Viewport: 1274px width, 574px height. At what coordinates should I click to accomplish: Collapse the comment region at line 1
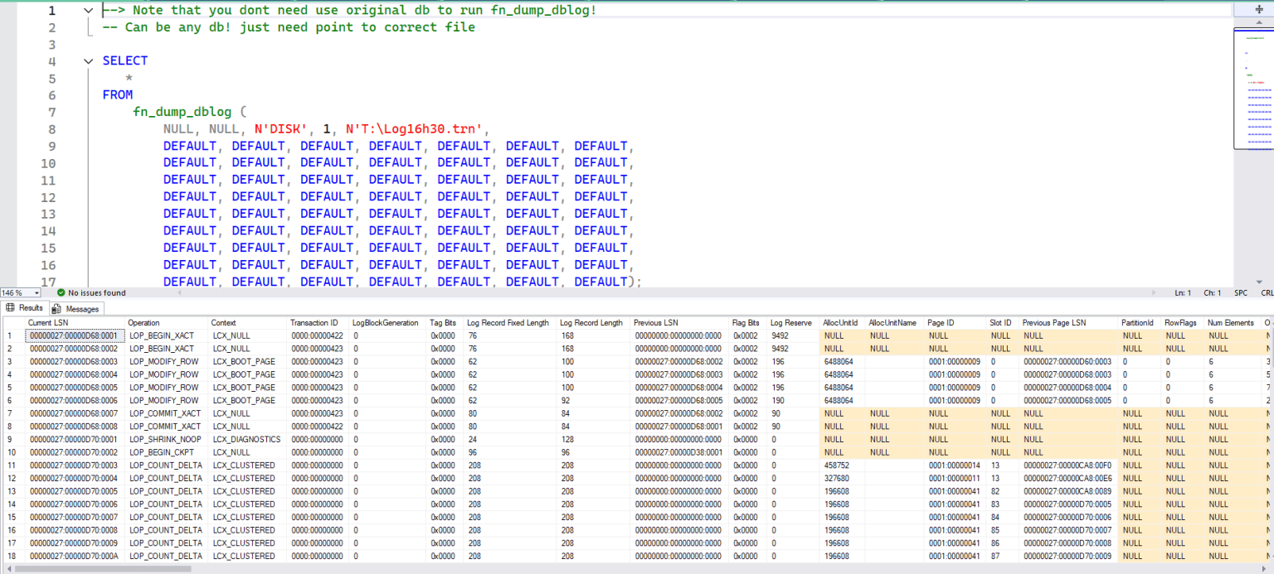(x=88, y=10)
